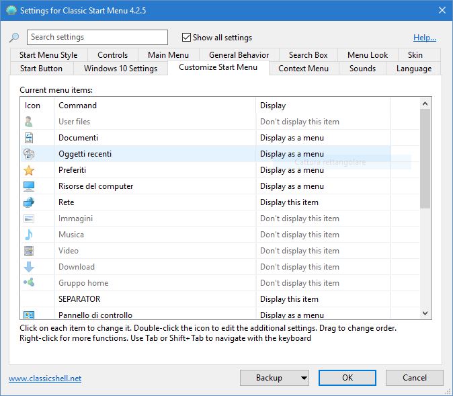Open the Main Menu tab
The height and width of the screenshot is (396, 453).
[x=169, y=55]
